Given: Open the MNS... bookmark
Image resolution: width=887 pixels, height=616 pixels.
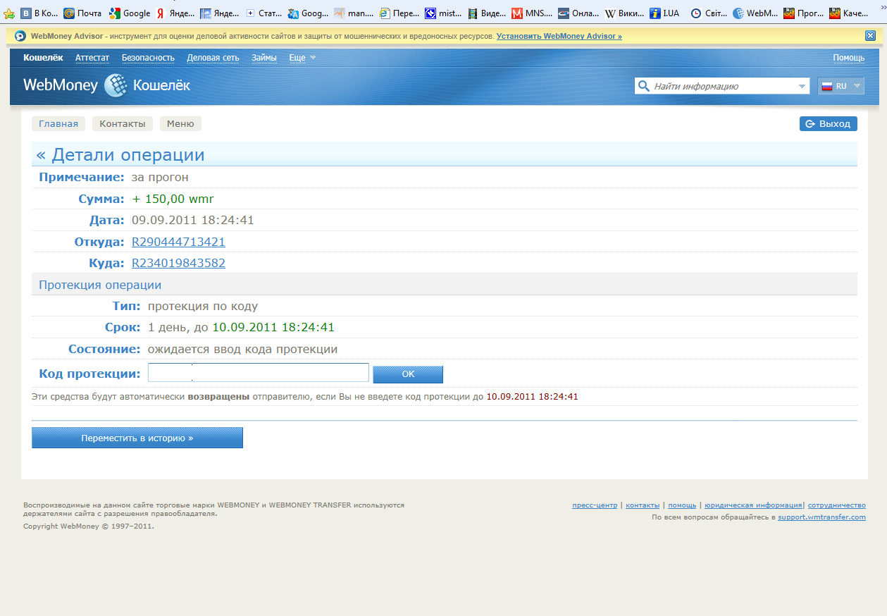Looking at the screenshot, I should click(x=532, y=13).
